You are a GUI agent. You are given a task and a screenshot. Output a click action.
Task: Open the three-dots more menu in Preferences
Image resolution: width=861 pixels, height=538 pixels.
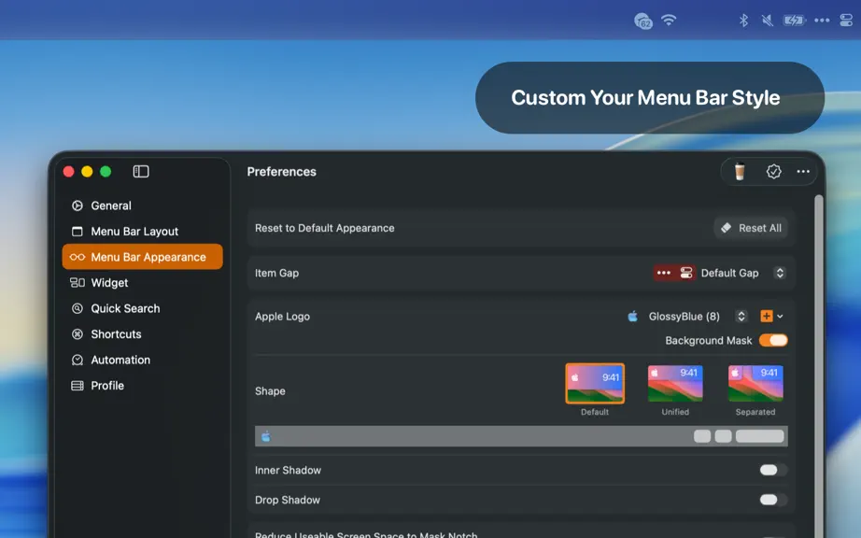[803, 172]
